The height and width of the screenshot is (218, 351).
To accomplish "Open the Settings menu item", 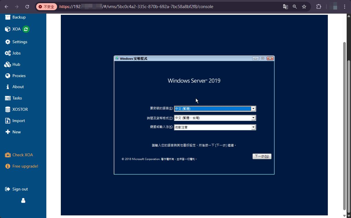I will pyautogui.click(x=20, y=42).
